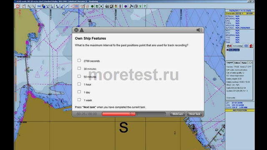The width and height of the screenshot is (267, 150).
Task: Click the Acknowledge alarm button
Action: point(238,46)
